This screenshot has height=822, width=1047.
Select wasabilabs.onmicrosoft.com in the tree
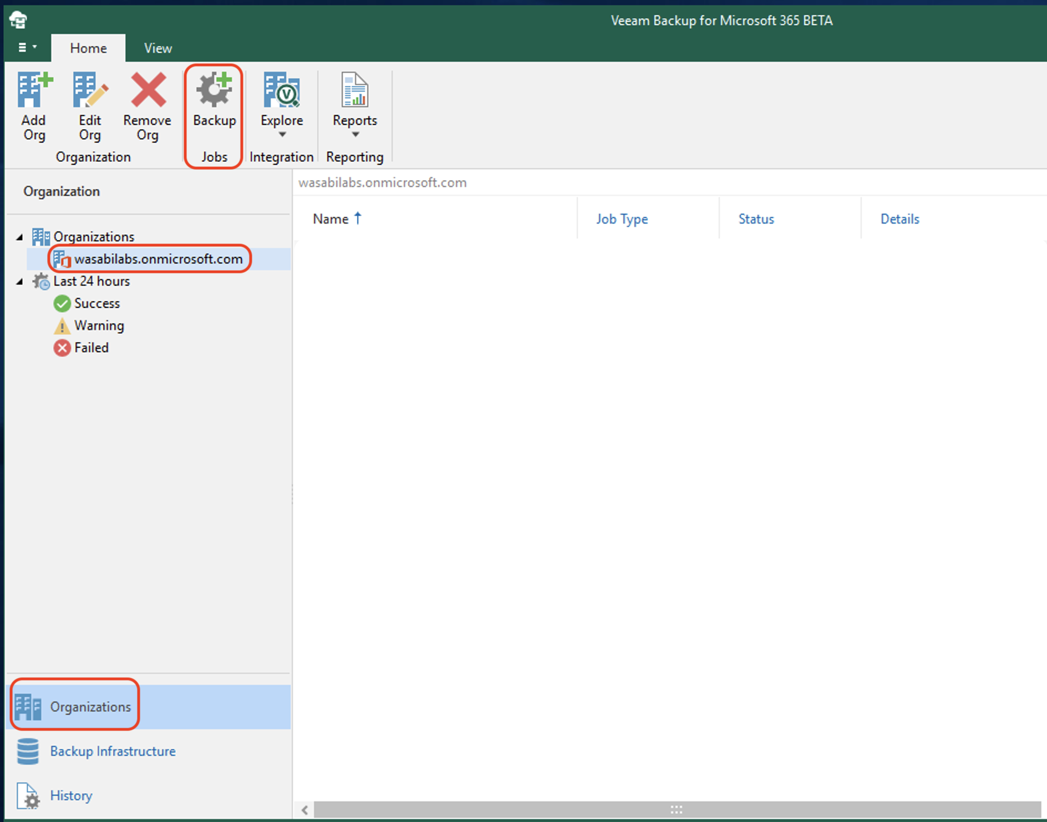tap(158, 259)
